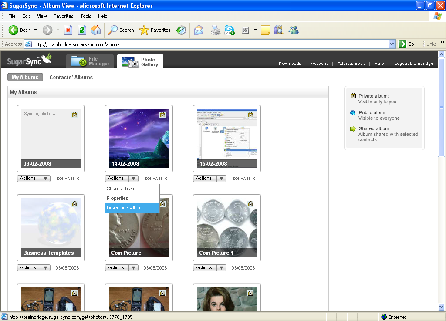446x321 pixels.
Task: Click lock icon on Business Templates album
Action: click(x=74, y=204)
